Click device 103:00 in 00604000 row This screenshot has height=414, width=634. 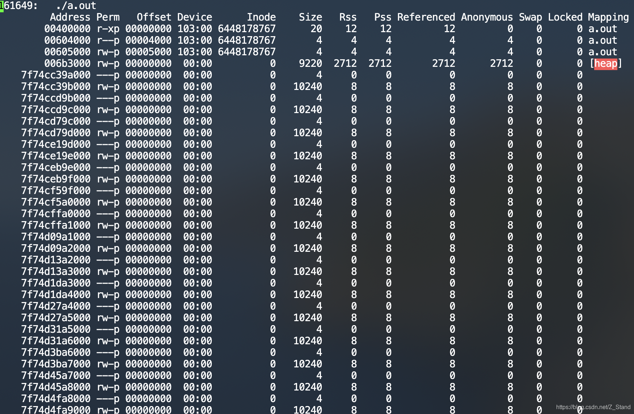click(x=195, y=40)
